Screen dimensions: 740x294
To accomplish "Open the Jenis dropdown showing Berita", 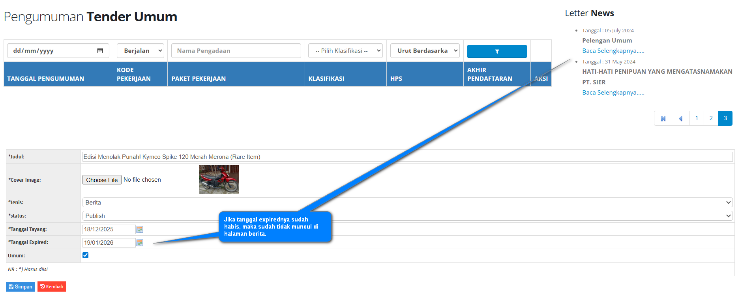I will point(407,203).
